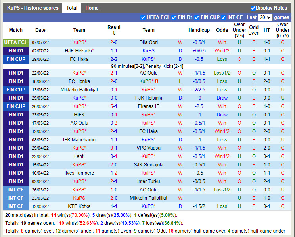Click the red card icon beside KuPS
Viewport: 295px width, 237px height.
pyautogui.click(x=156, y=81)
